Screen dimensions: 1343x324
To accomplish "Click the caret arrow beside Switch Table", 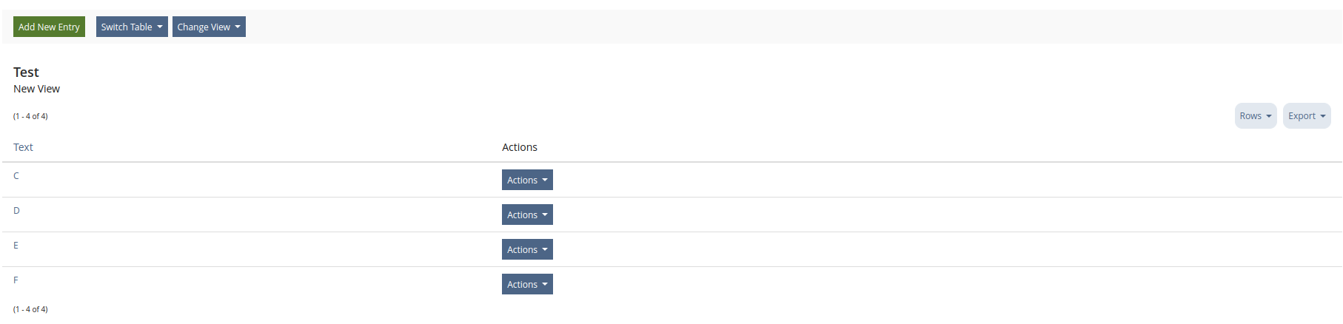I will 160,27.
